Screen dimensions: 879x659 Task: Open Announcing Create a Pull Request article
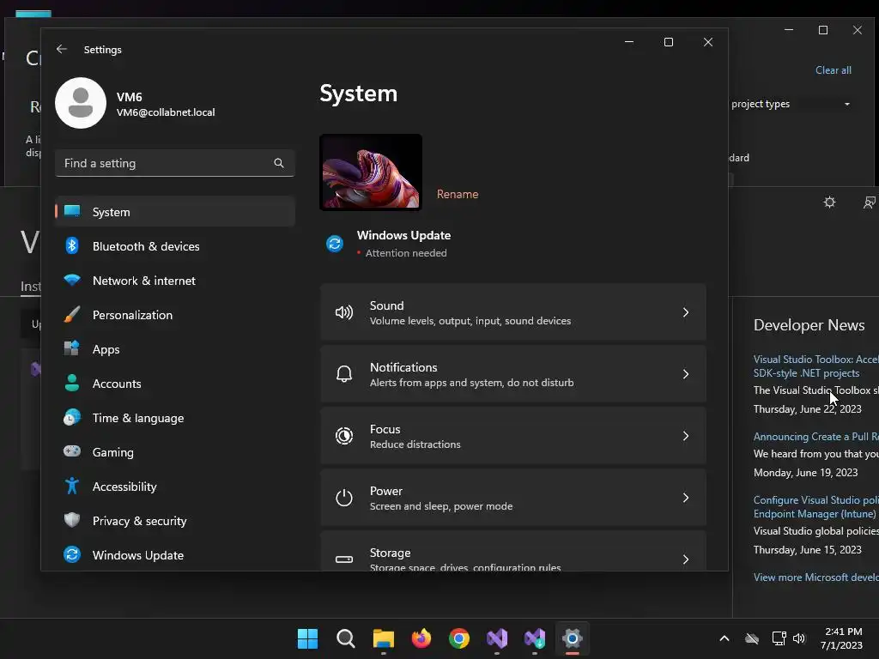click(816, 437)
